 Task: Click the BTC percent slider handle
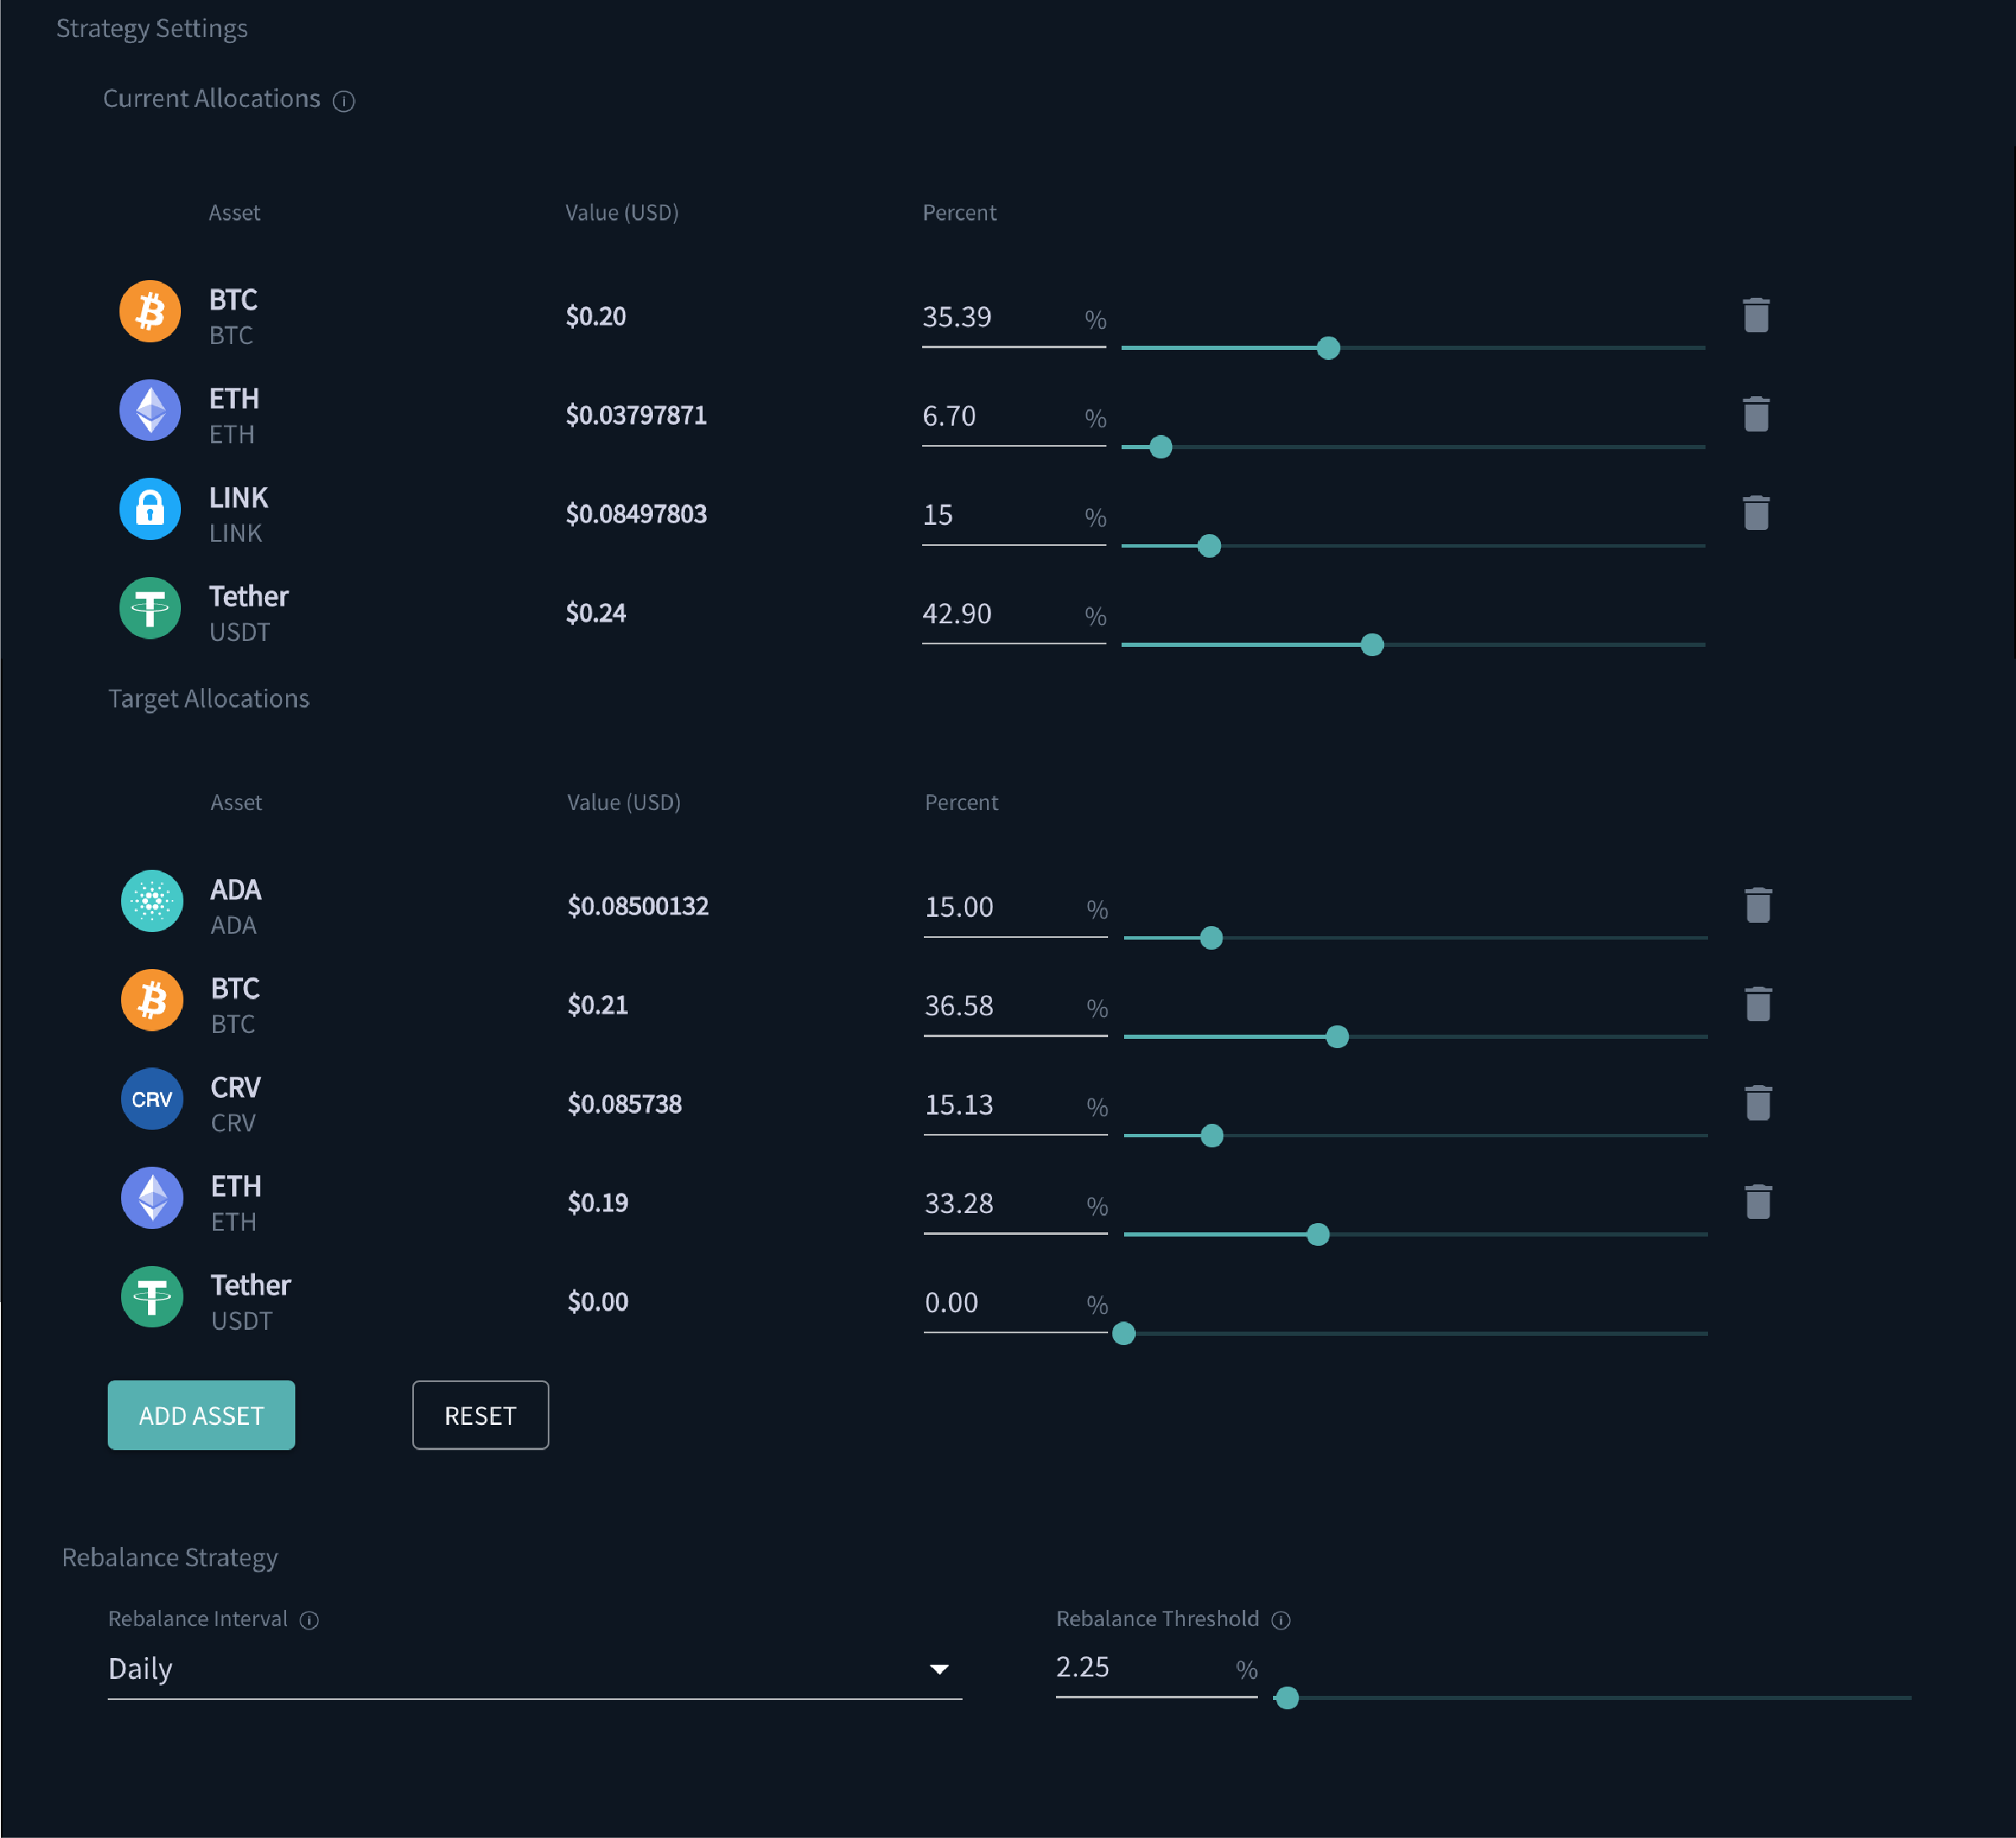[1328, 348]
